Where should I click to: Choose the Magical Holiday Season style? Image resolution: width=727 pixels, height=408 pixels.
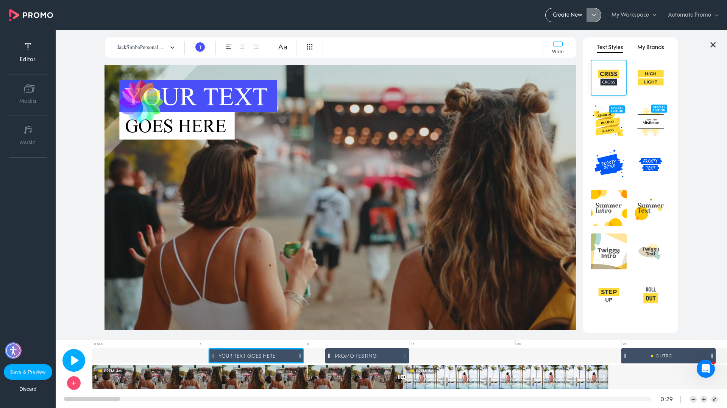608,121
